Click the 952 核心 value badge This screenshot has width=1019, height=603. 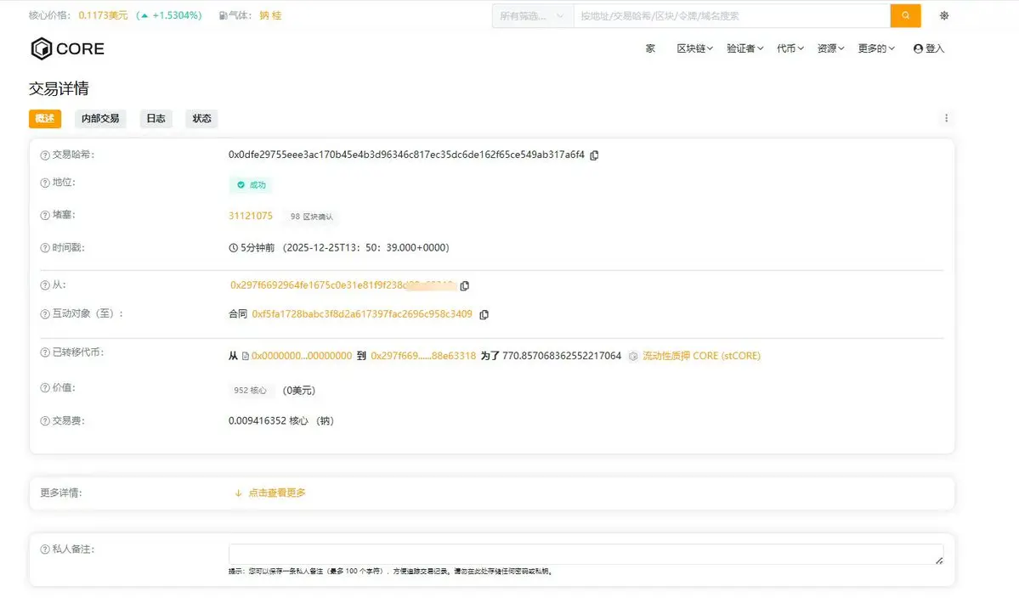(250, 391)
